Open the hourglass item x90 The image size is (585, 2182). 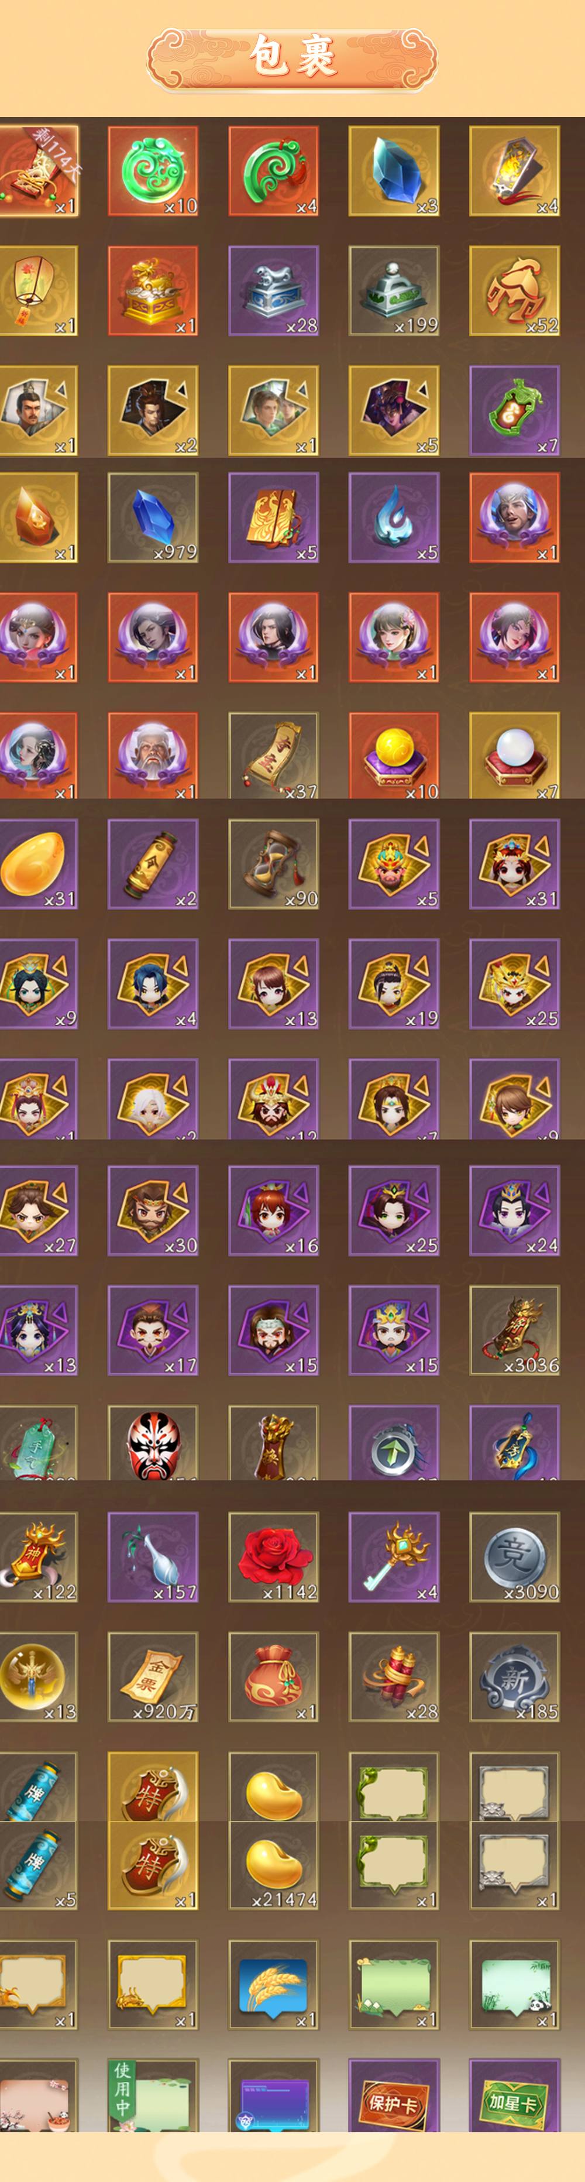click(273, 864)
